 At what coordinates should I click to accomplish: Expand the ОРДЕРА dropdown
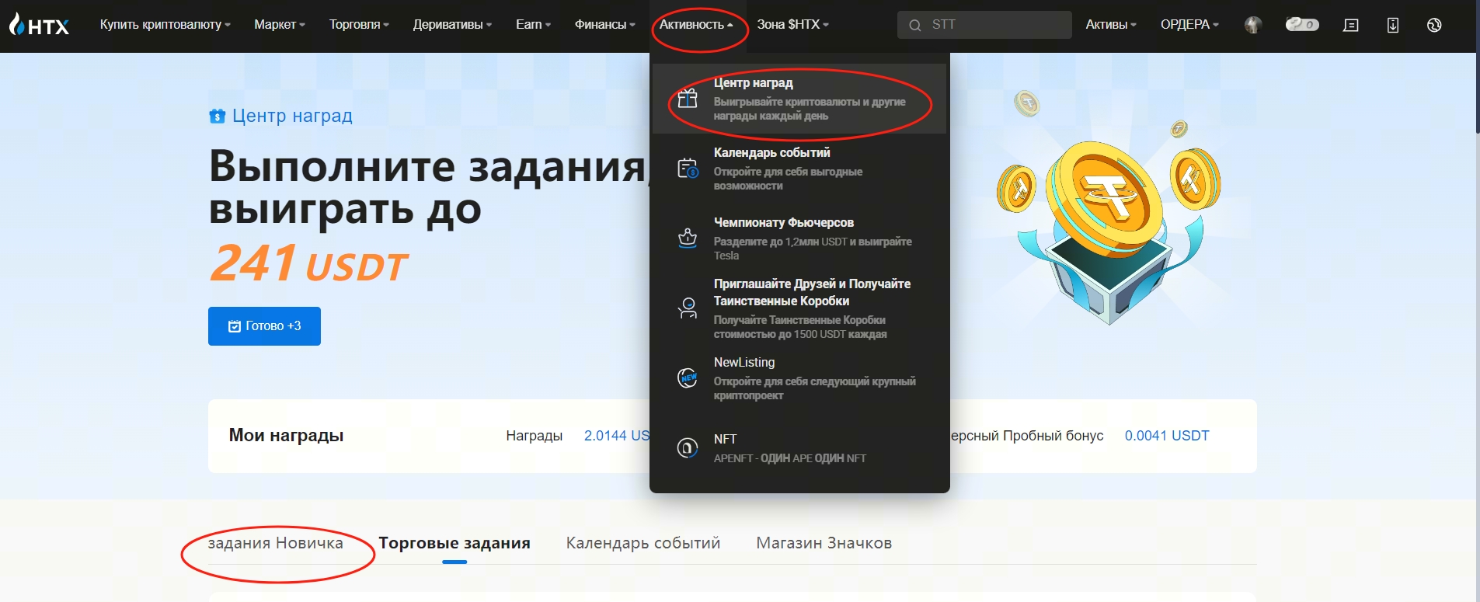point(1189,25)
